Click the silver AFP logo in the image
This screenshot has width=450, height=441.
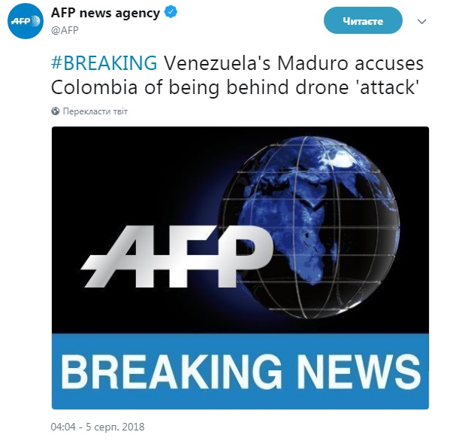point(177,257)
